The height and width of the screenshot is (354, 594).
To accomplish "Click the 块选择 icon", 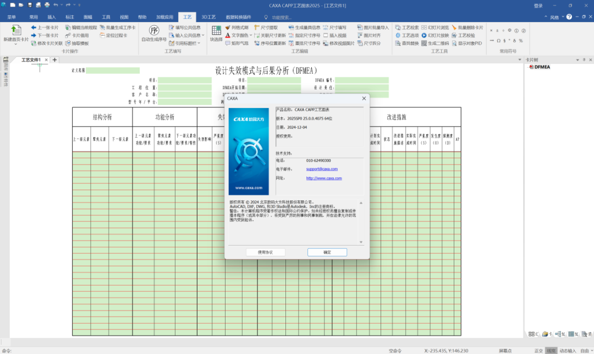I will pos(216,31).
